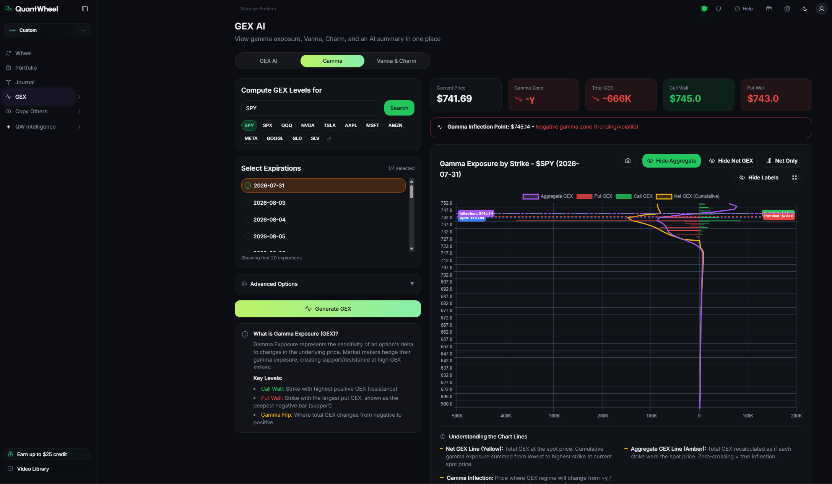Open Manage Brokers breadcrumb
This screenshot has width=832, height=484.
point(258,9)
